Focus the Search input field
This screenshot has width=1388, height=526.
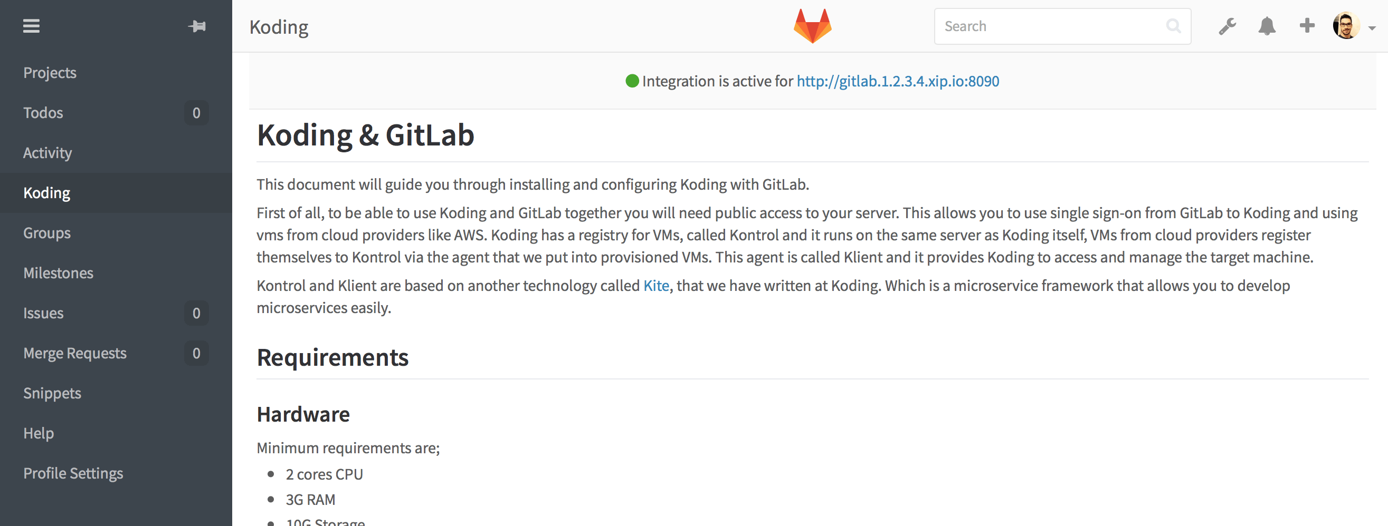1051,26
